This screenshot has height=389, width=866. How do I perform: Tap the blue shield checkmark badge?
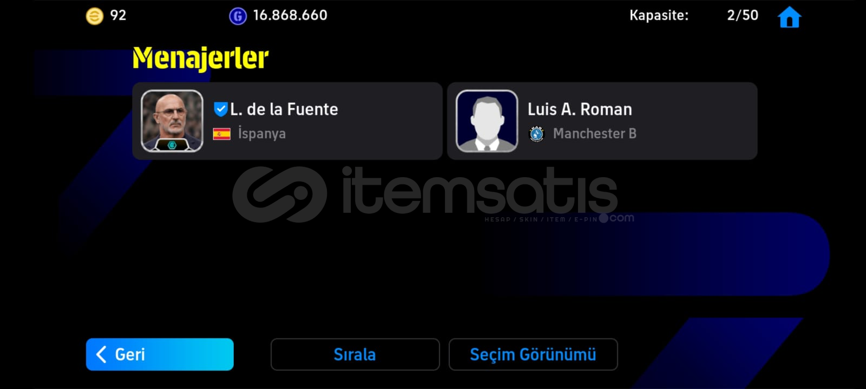point(220,109)
